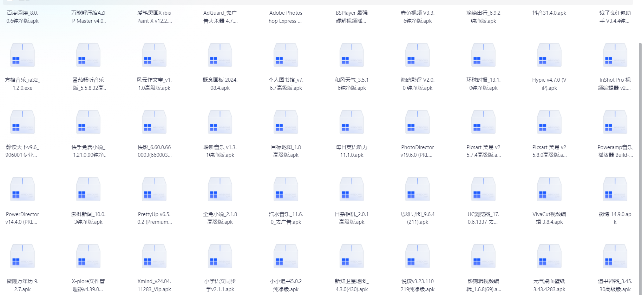Click the 全免小说_2.1.8高级版.apk icon

pyautogui.click(x=220, y=189)
